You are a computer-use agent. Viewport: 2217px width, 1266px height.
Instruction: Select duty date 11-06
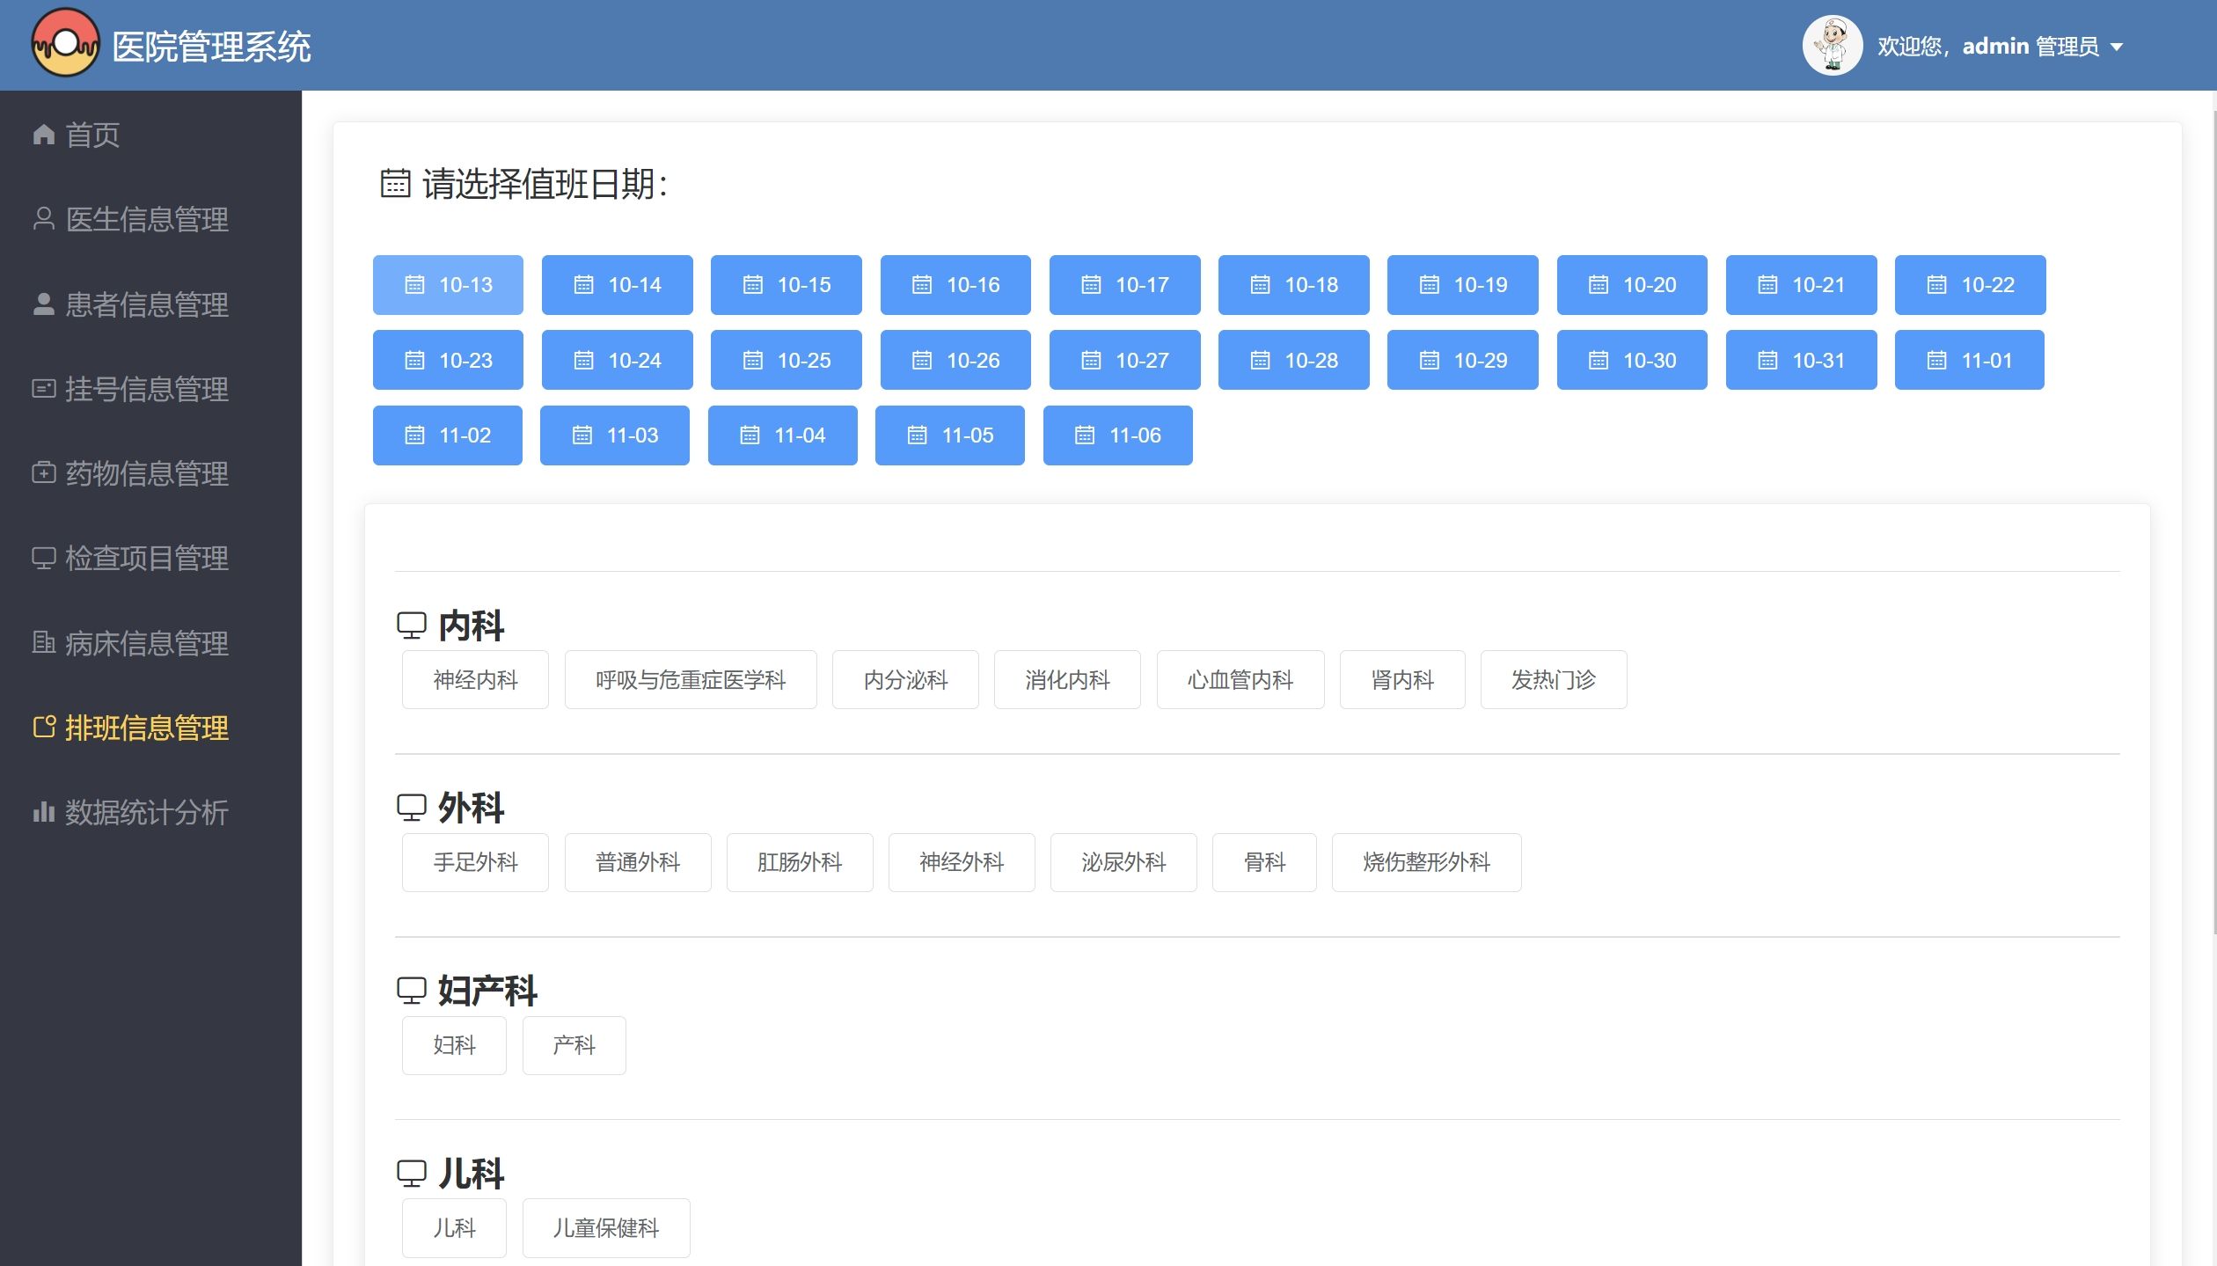tap(1117, 435)
